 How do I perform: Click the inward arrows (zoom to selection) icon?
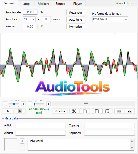pos(130,111)
